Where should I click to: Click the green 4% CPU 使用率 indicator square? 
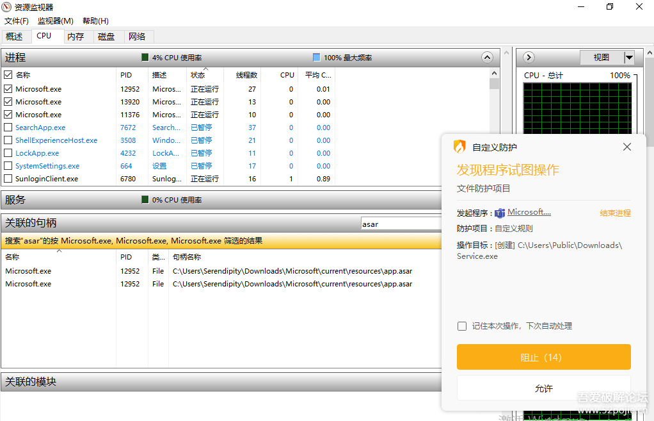click(x=145, y=57)
